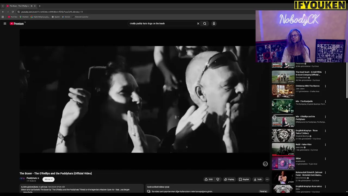Open the browser apps grid icon
This screenshot has width=348, height=196.
pyautogui.click(x=3, y=17)
